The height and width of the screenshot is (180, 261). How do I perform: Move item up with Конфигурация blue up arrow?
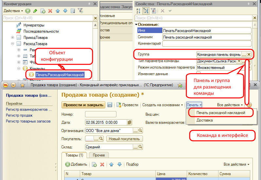58,11
